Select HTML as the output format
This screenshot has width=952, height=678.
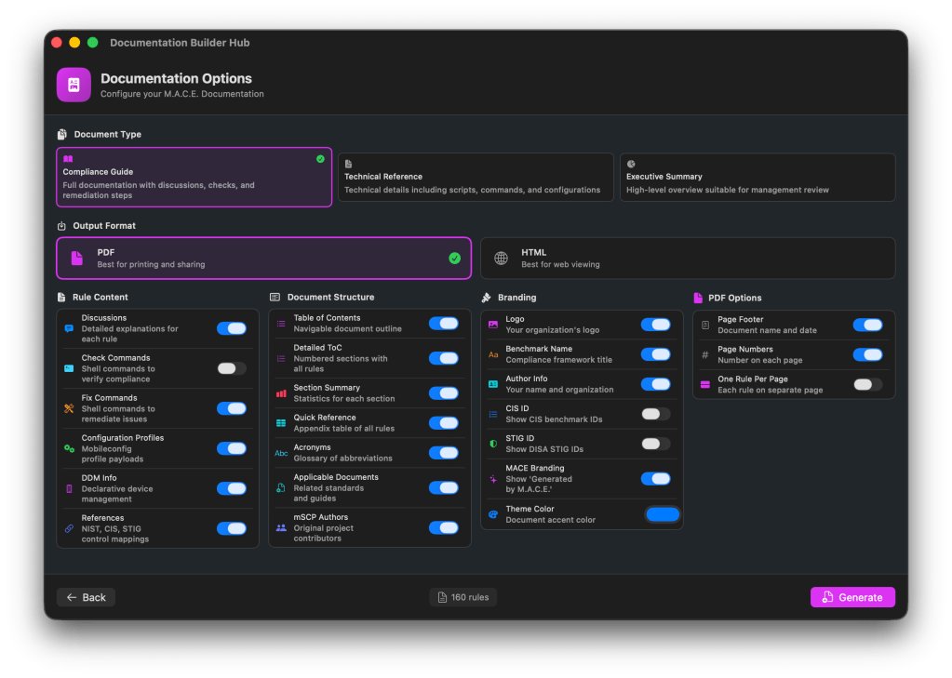(687, 258)
